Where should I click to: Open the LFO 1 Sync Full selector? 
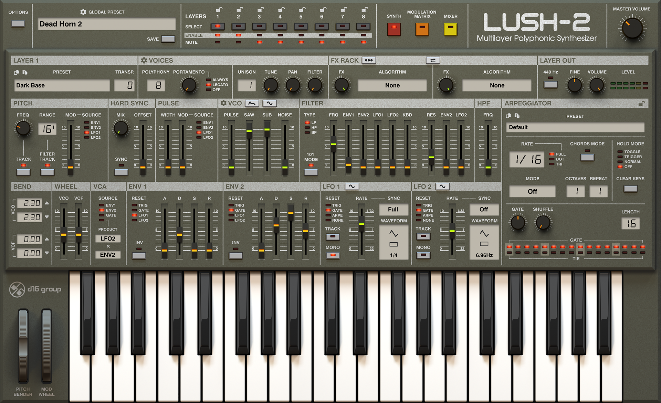pos(394,210)
